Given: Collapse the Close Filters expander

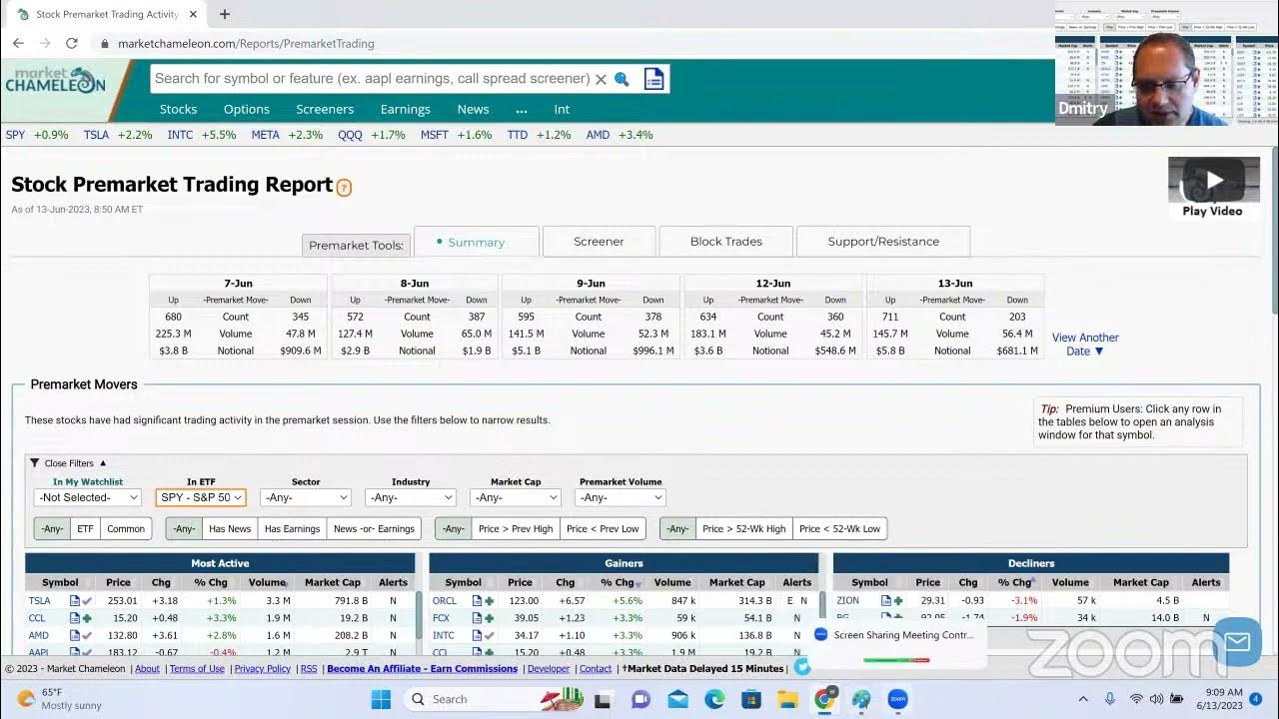Looking at the screenshot, I should click(68, 463).
